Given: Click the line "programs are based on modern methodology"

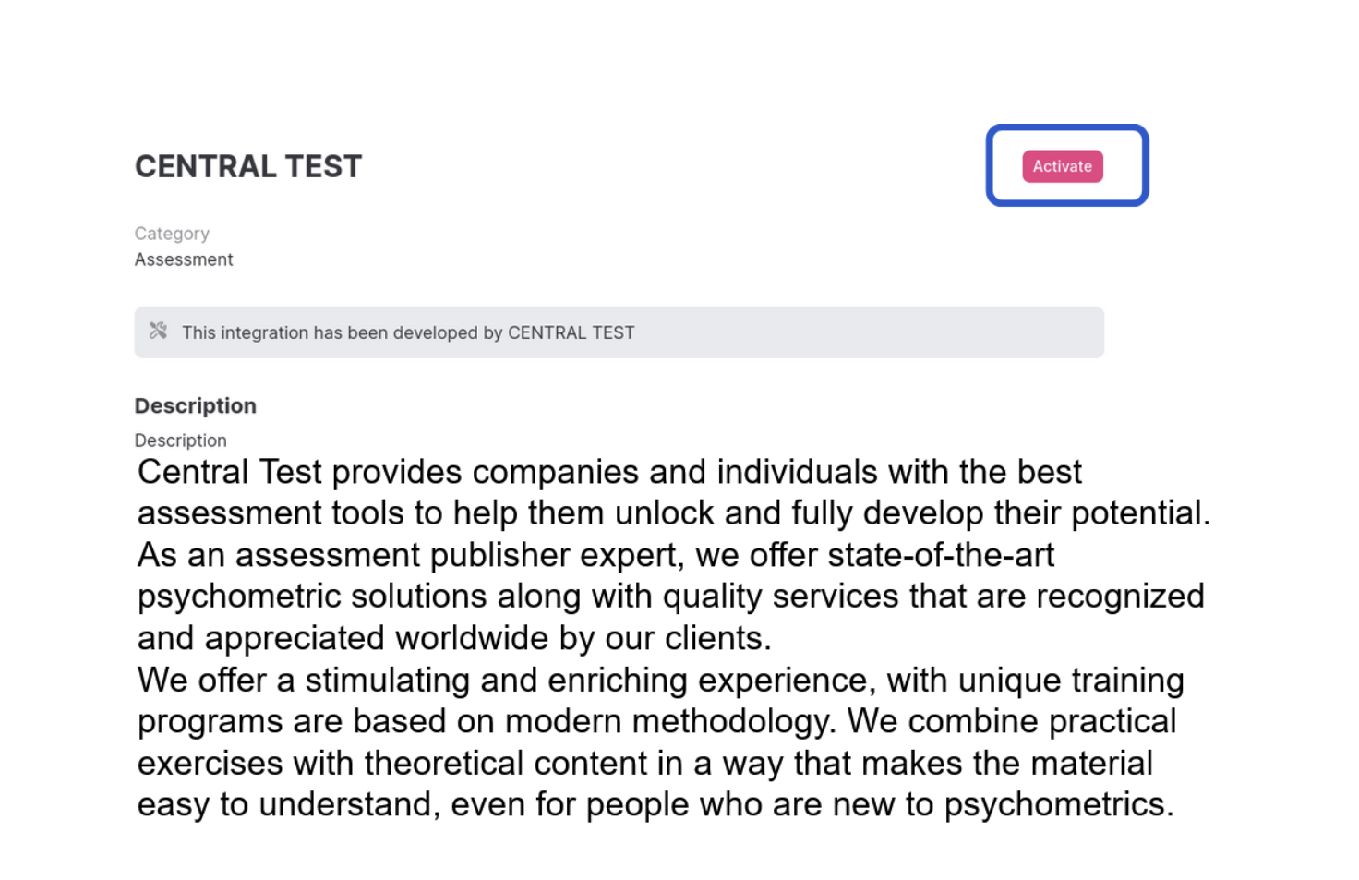Looking at the screenshot, I should click(657, 721).
